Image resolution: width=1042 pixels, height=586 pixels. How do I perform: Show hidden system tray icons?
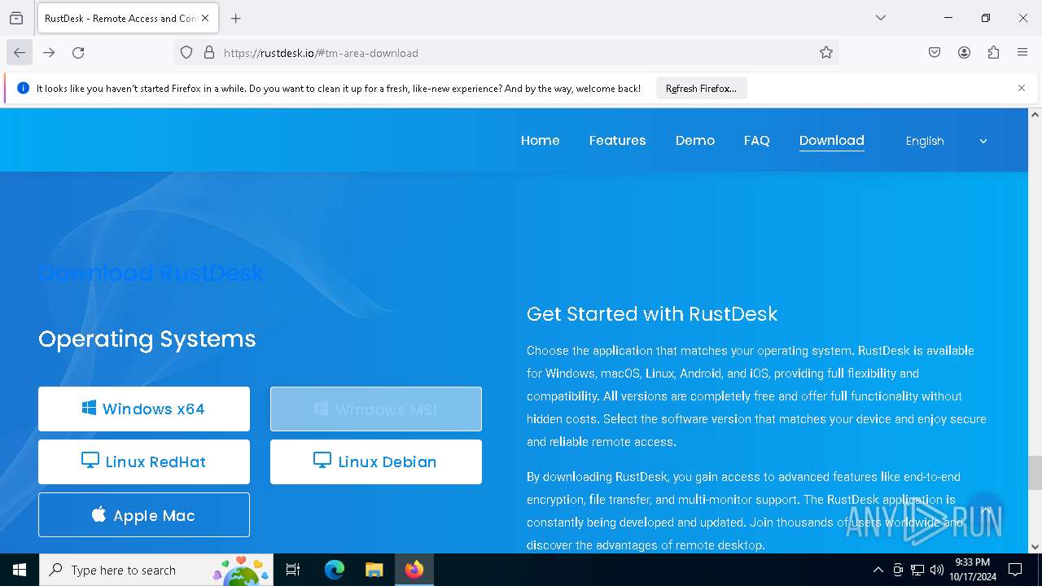click(x=878, y=570)
